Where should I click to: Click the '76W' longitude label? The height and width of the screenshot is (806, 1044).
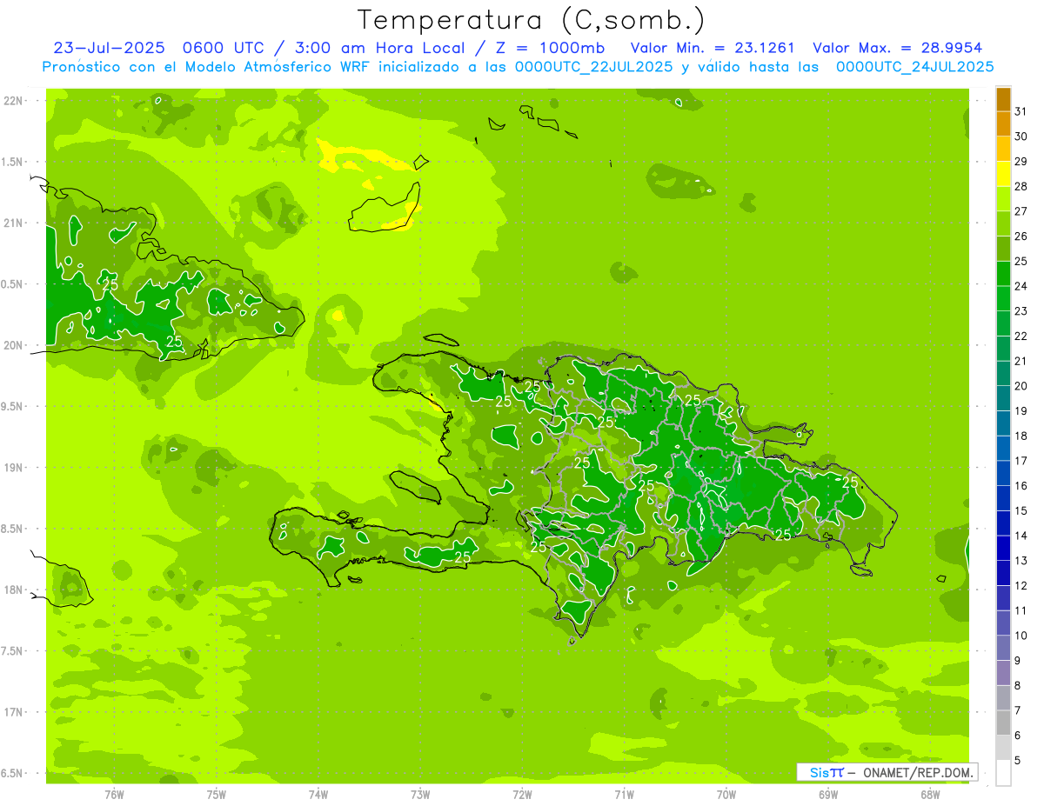tap(114, 794)
